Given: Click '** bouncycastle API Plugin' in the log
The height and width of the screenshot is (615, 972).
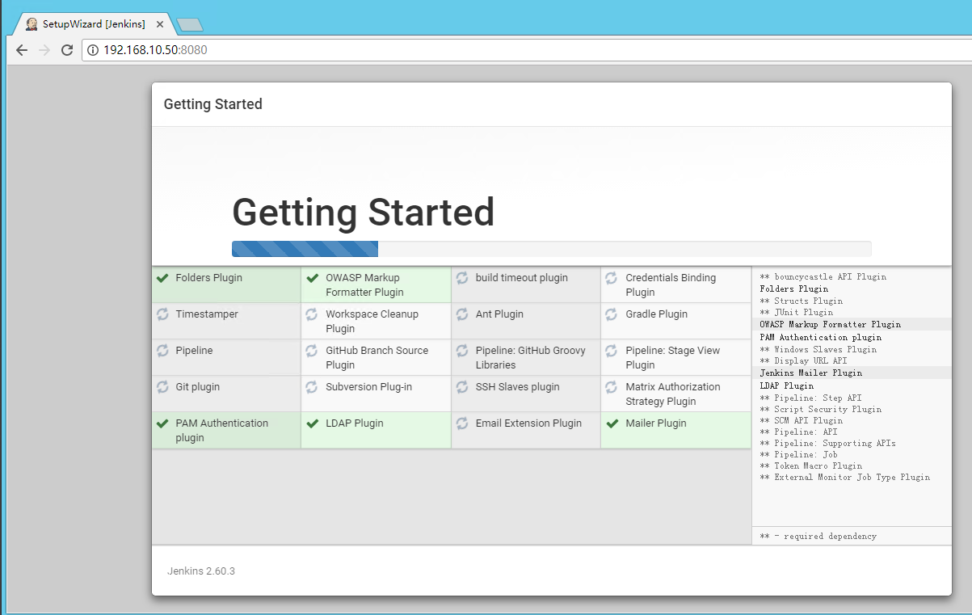Looking at the screenshot, I should [x=823, y=277].
